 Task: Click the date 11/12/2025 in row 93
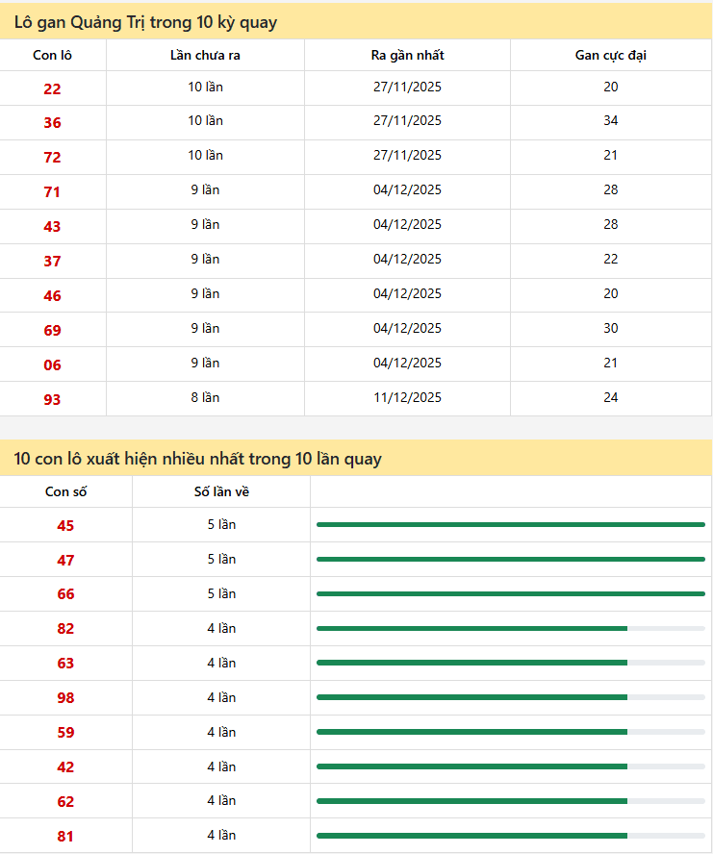407,398
